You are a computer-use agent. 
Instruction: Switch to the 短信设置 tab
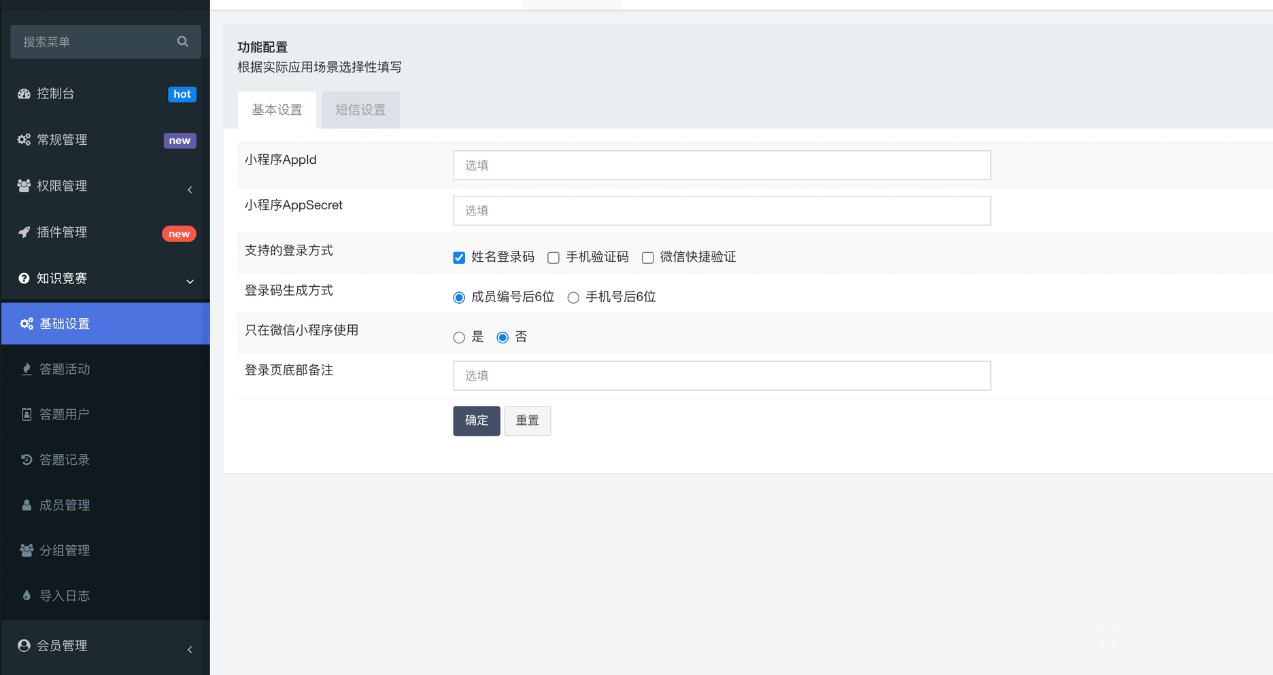360,110
